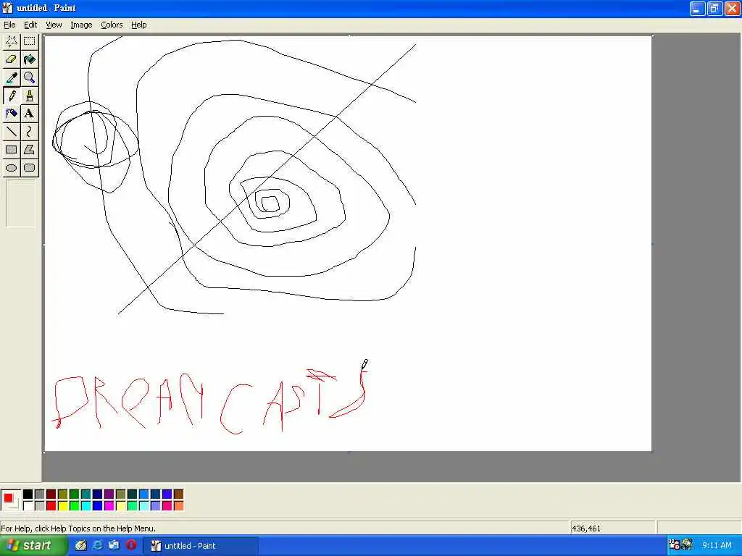Activate the Pick Color eyedropper tool

click(x=12, y=77)
